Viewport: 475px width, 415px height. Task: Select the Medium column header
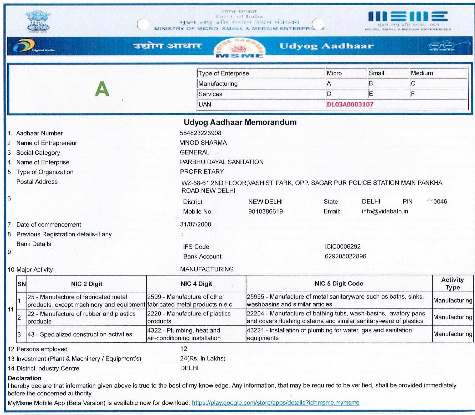(x=421, y=73)
